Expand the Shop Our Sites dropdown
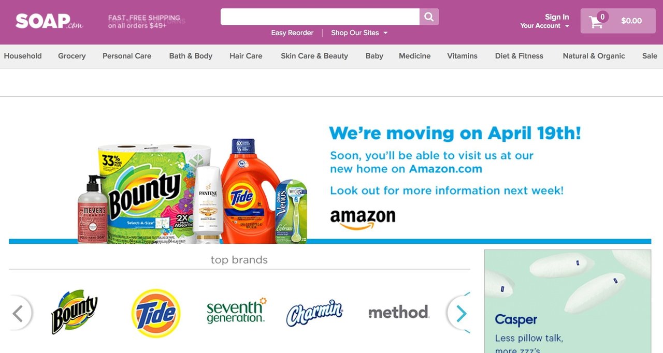The height and width of the screenshot is (353, 663). (x=359, y=33)
